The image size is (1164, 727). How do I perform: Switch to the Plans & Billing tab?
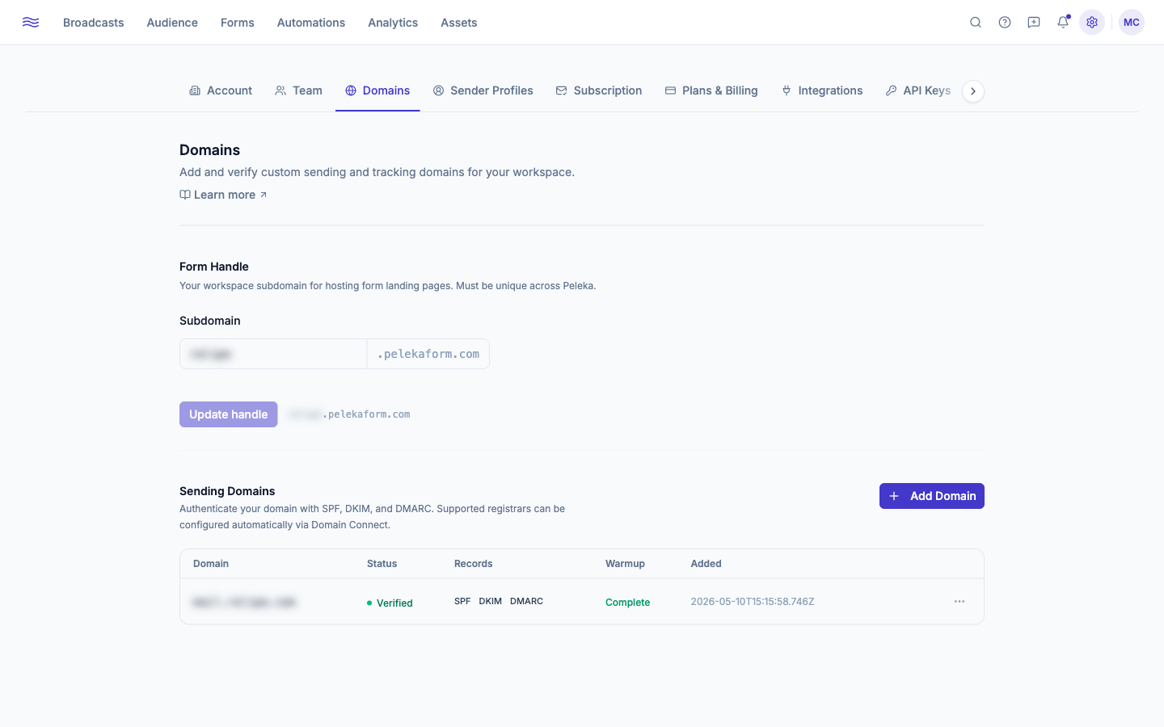pyautogui.click(x=711, y=90)
